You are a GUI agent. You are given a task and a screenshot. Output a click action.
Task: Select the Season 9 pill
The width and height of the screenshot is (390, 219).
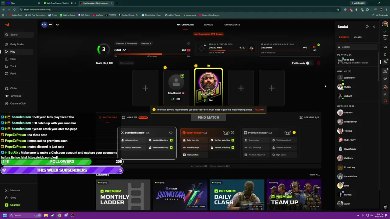pos(146,43)
